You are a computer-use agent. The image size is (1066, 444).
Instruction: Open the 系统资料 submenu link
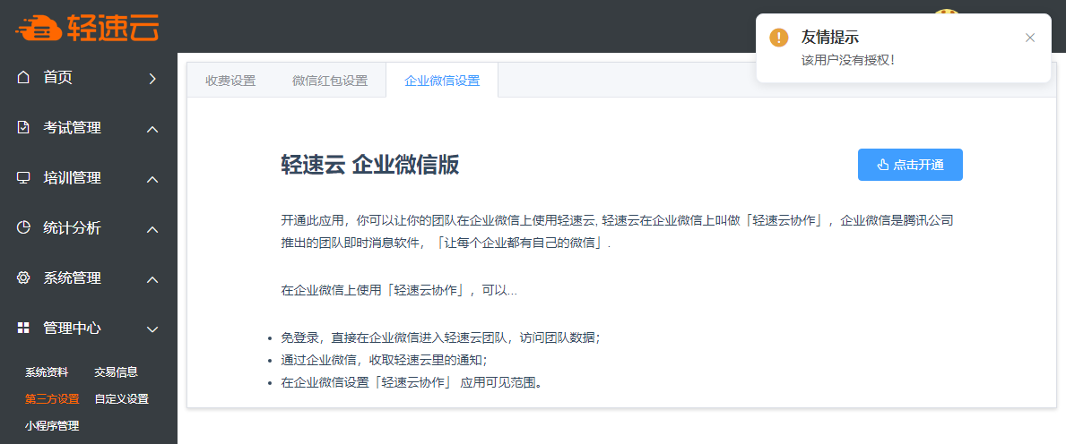(47, 371)
